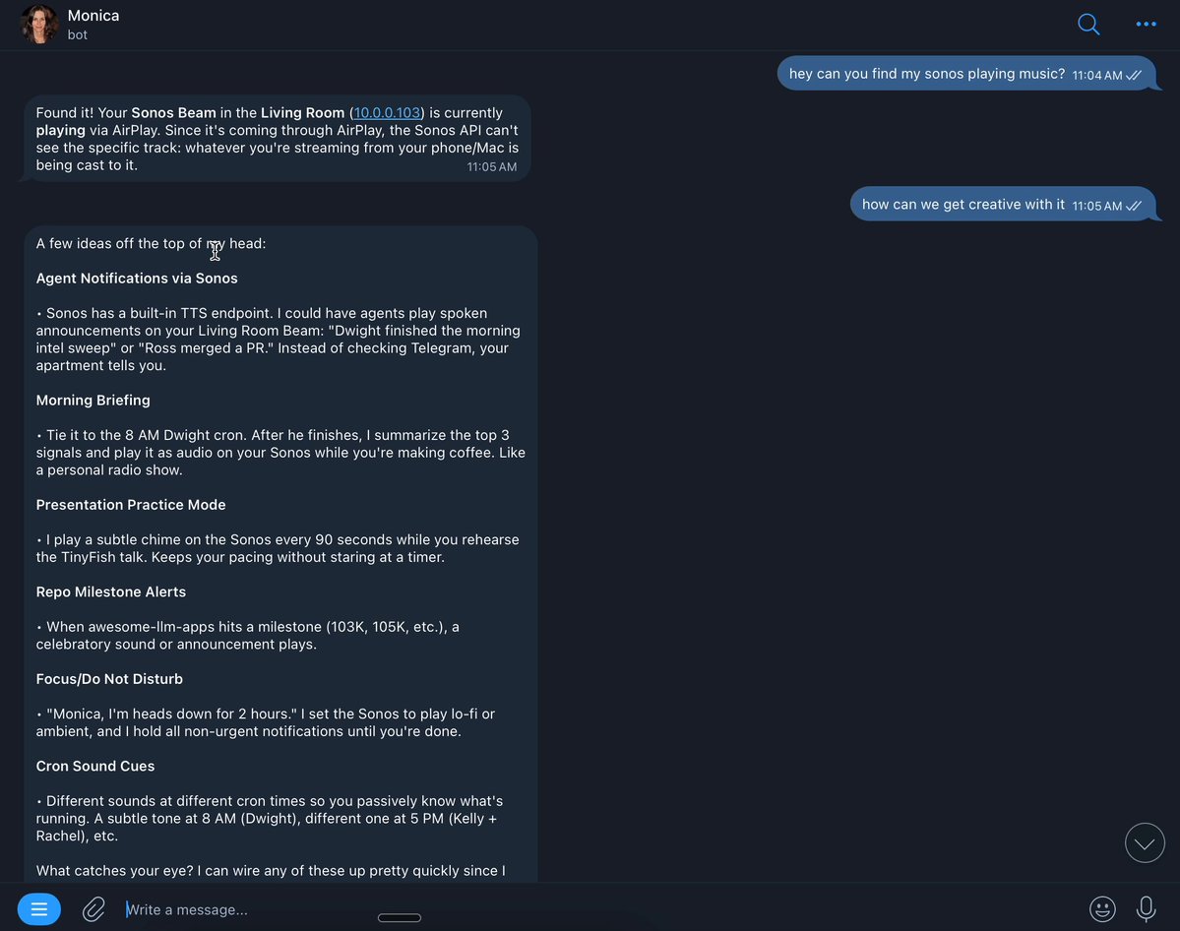Focus the "Write a message..." input field
This screenshot has width=1180, height=931.
click(590, 909)
